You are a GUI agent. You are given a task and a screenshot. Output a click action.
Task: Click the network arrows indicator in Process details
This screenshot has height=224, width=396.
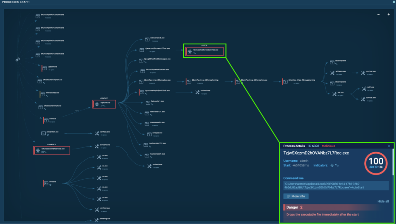pyautogui.click(x=337, y=165)
